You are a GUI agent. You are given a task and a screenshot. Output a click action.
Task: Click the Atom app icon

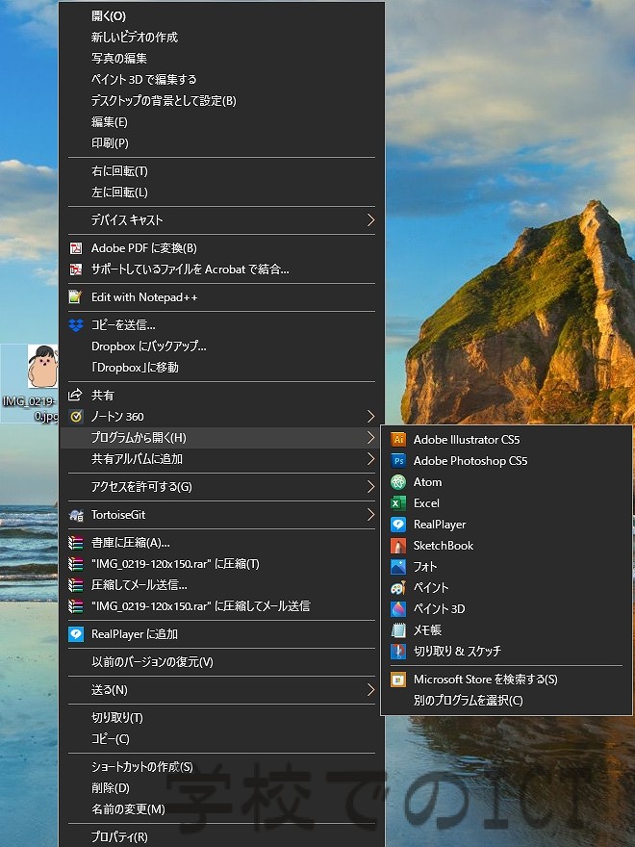[398, 482]
